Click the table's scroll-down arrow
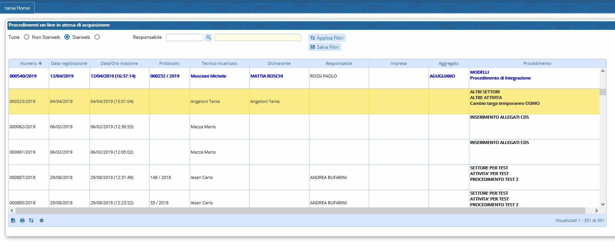The image size is (615, 250). tap(603, 204)
